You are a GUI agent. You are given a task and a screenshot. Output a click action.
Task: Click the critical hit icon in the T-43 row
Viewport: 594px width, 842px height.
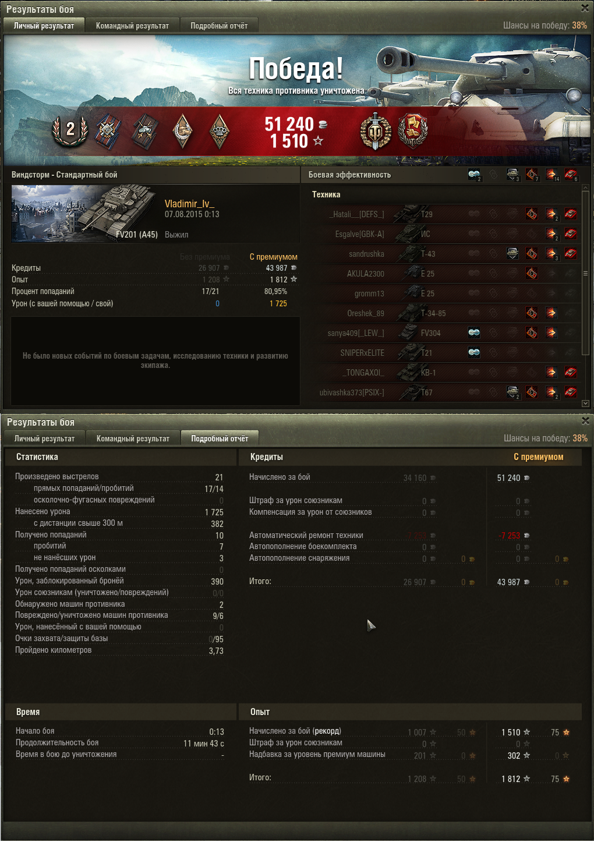point(531,254)
